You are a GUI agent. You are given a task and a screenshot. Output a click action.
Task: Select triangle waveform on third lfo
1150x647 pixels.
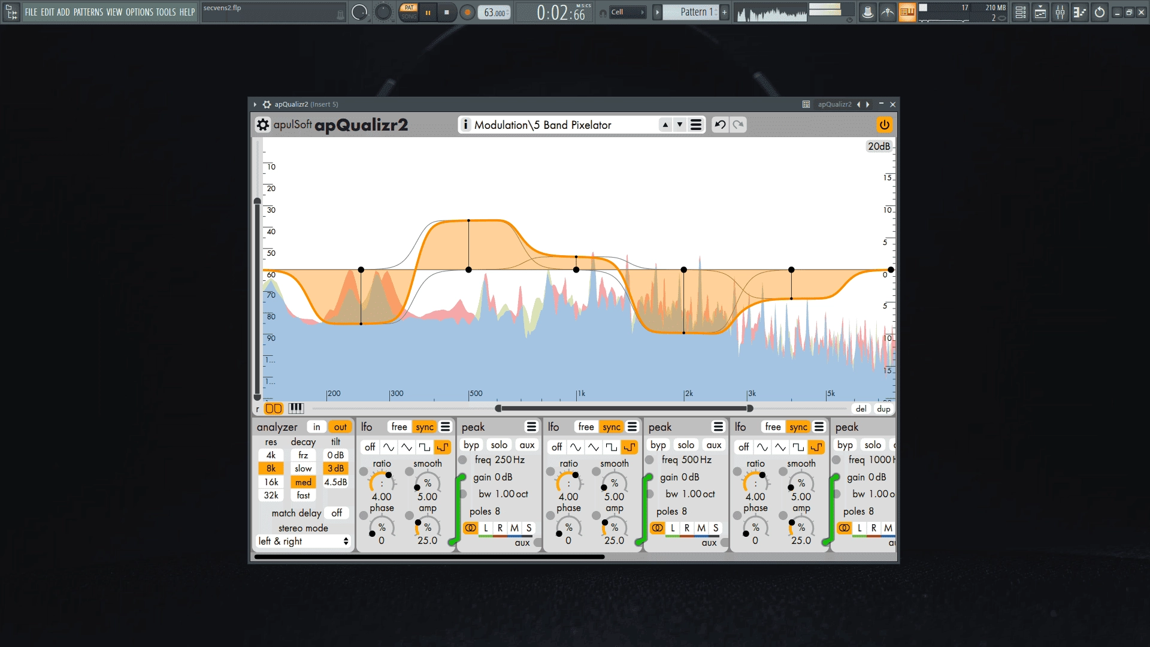780,447
